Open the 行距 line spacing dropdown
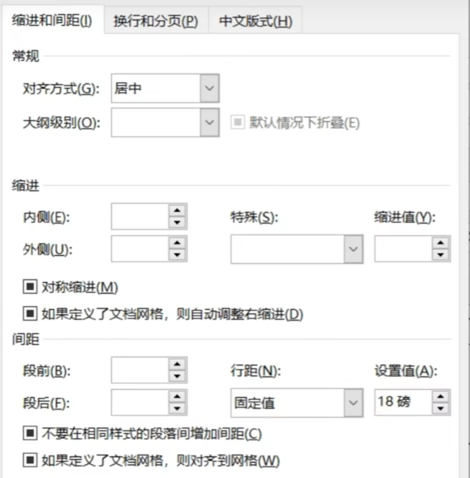 pyautogui.click(x=353, y=403)
